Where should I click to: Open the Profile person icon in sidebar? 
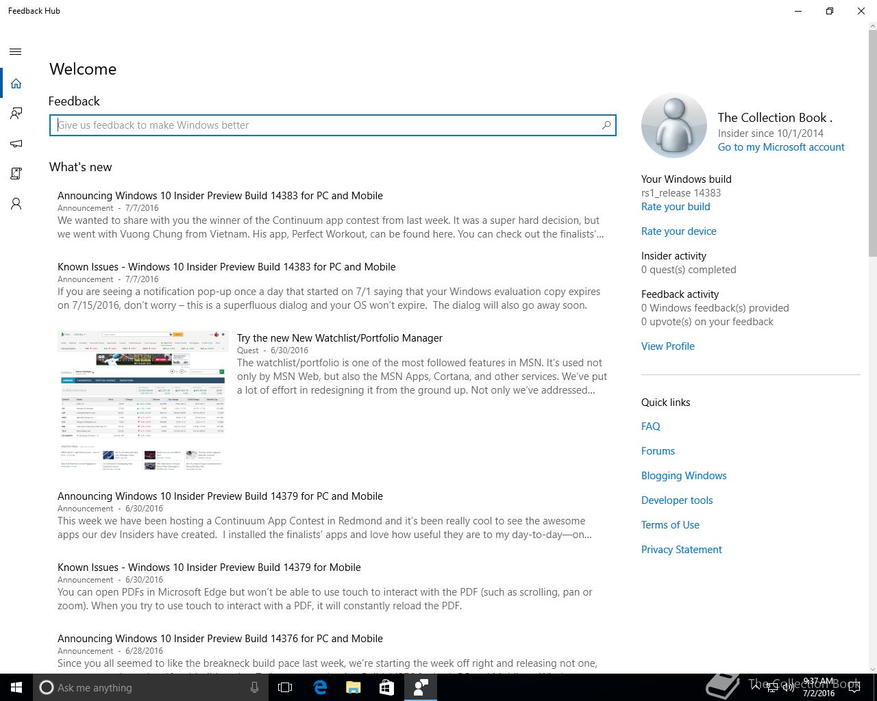coord(16,204)
